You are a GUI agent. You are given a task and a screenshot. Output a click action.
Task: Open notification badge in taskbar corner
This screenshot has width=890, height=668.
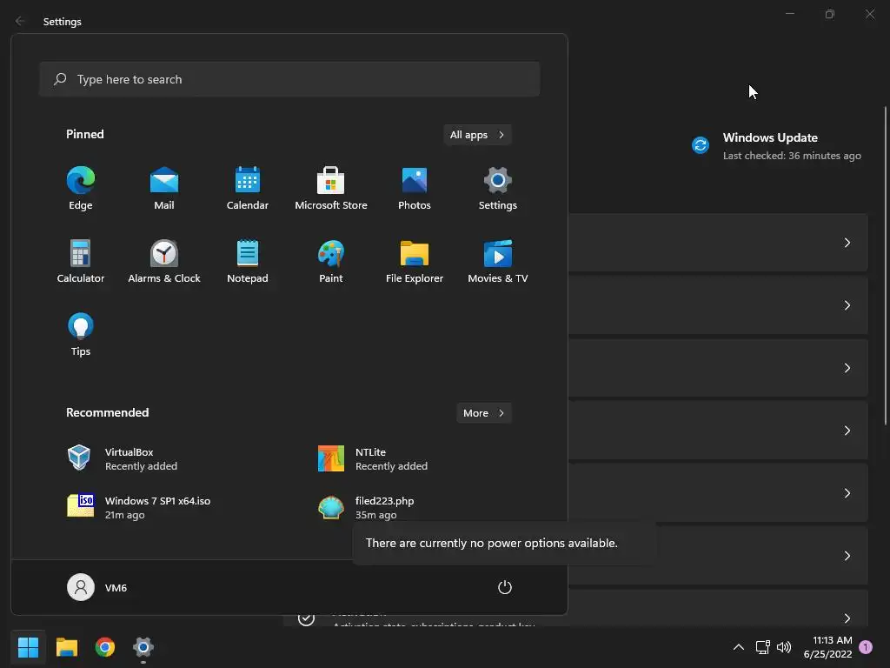pyautogui.click(x=866, y=647)
